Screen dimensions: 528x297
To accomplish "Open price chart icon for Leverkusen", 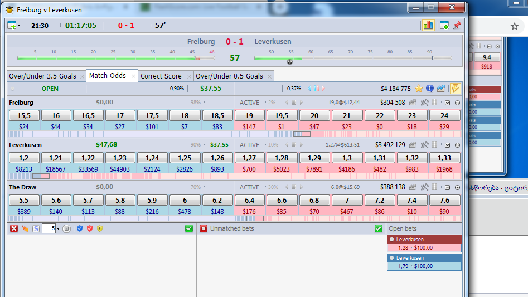I will click(x=413, y=145).
